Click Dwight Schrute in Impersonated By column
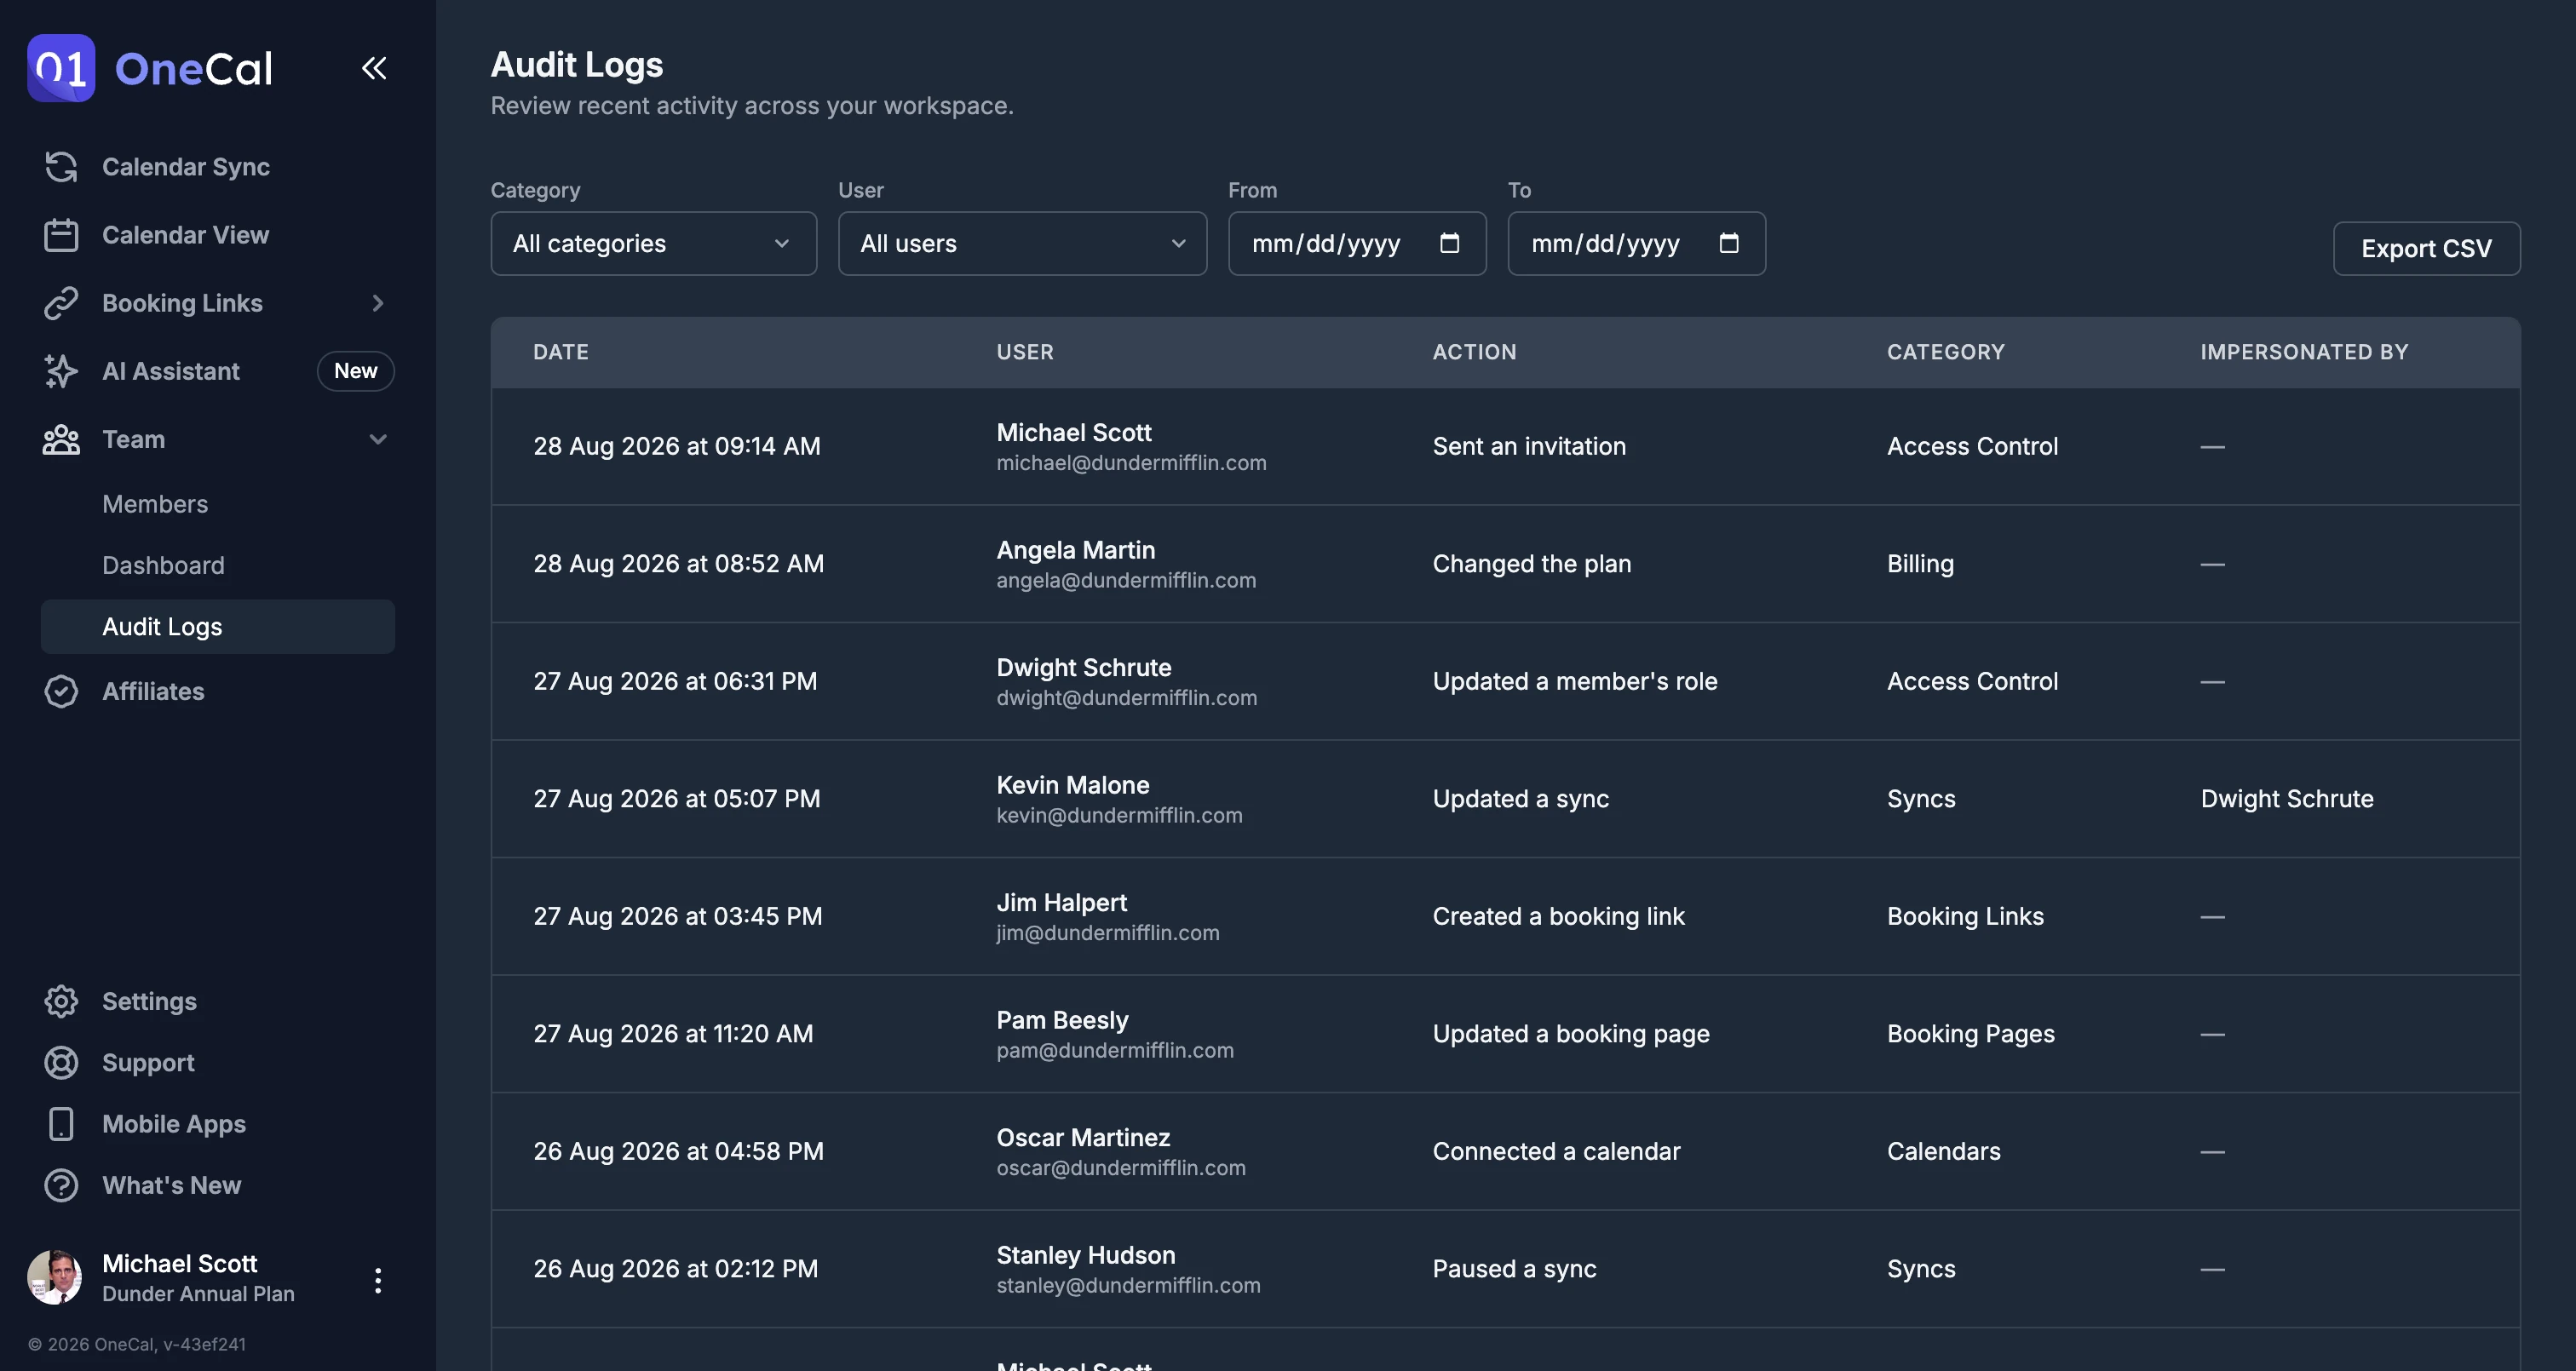This screenshot has height=1371, width=2576. [2287, 799]
